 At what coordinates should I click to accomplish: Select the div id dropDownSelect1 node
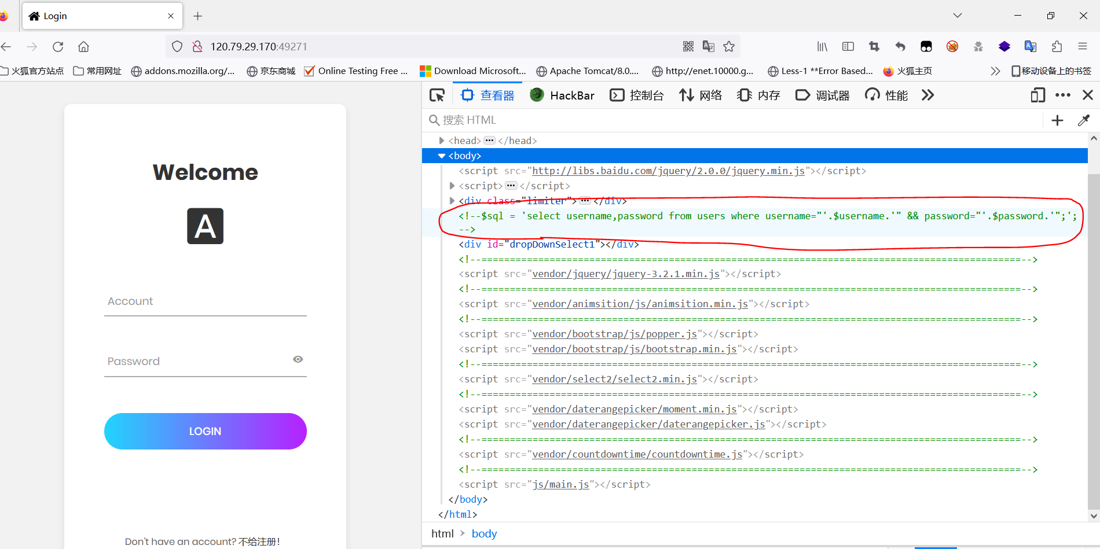549,244
